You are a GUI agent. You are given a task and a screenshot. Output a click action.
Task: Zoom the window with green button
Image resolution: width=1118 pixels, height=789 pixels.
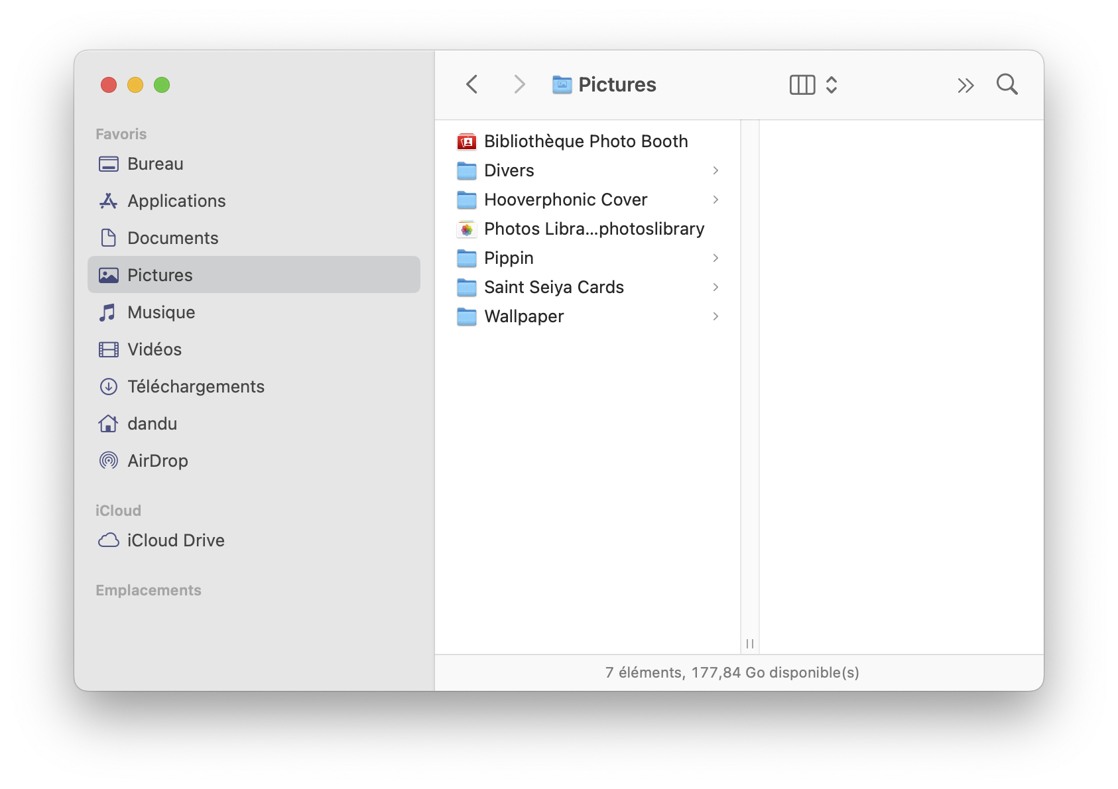[x=162, y=85]
